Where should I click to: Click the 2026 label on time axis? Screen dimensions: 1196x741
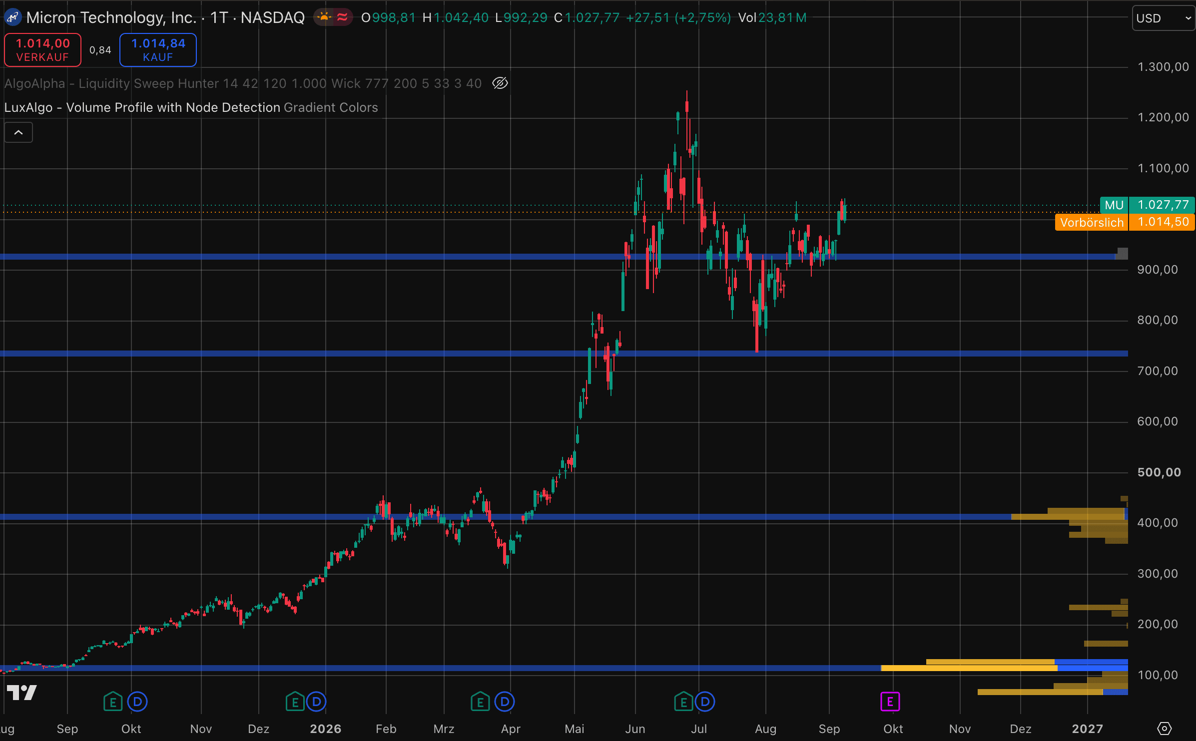326,729
